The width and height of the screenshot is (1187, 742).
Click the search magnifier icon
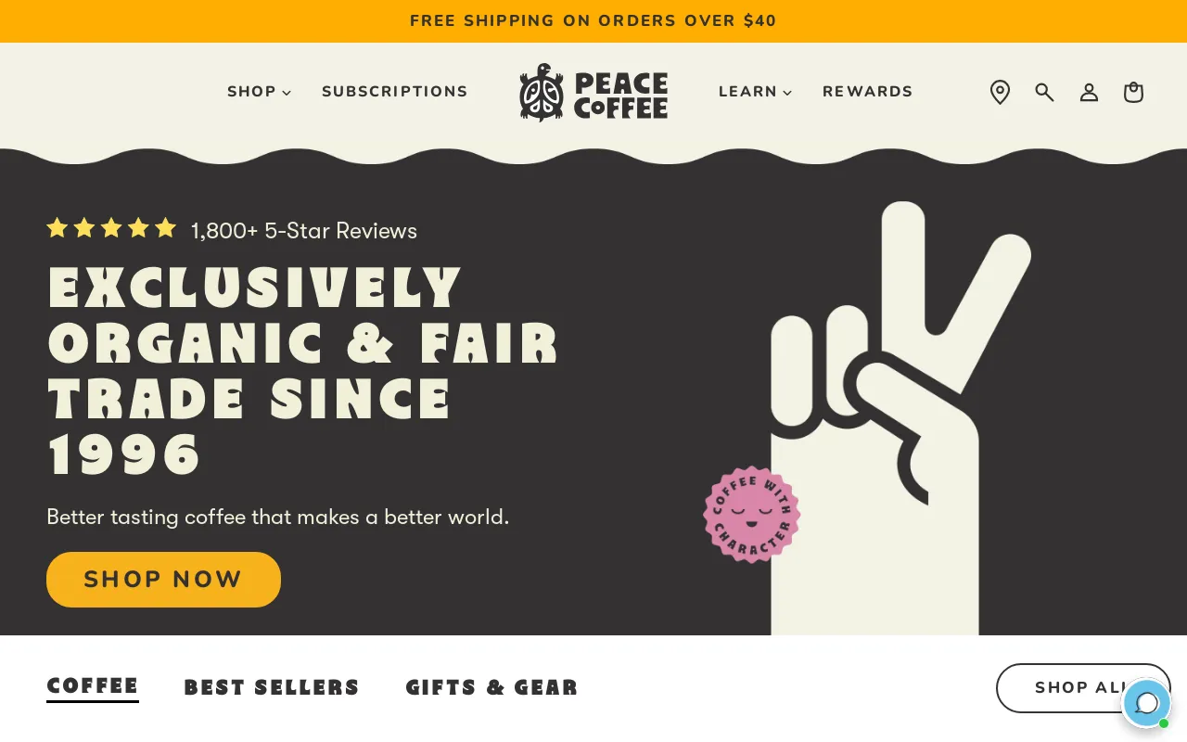coord(1044,92)
